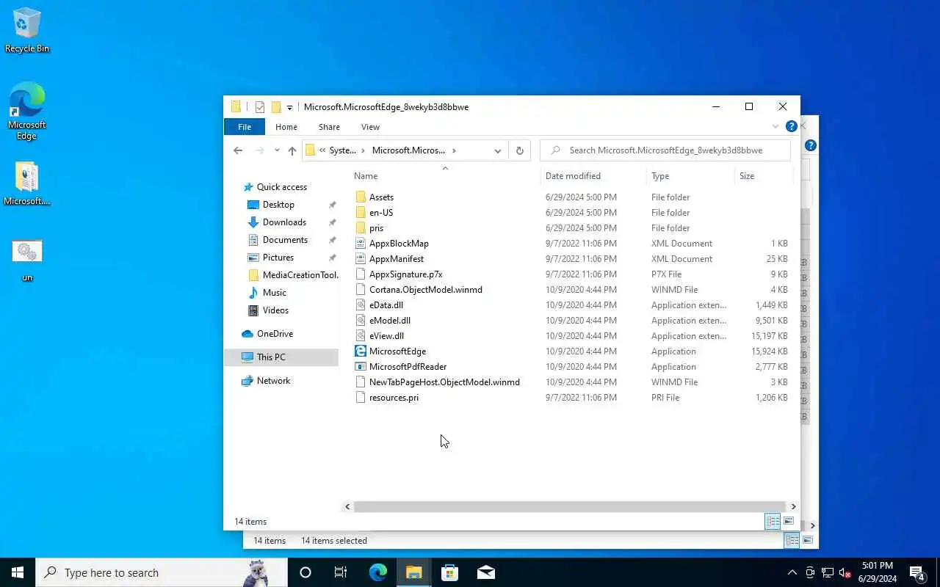Switch to Details view in the front window
The width and height of the screenshot is (940, 587).
[773, 522]
